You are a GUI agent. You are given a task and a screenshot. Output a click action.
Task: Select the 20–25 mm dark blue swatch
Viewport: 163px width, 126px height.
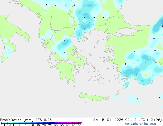click(46, 123)
